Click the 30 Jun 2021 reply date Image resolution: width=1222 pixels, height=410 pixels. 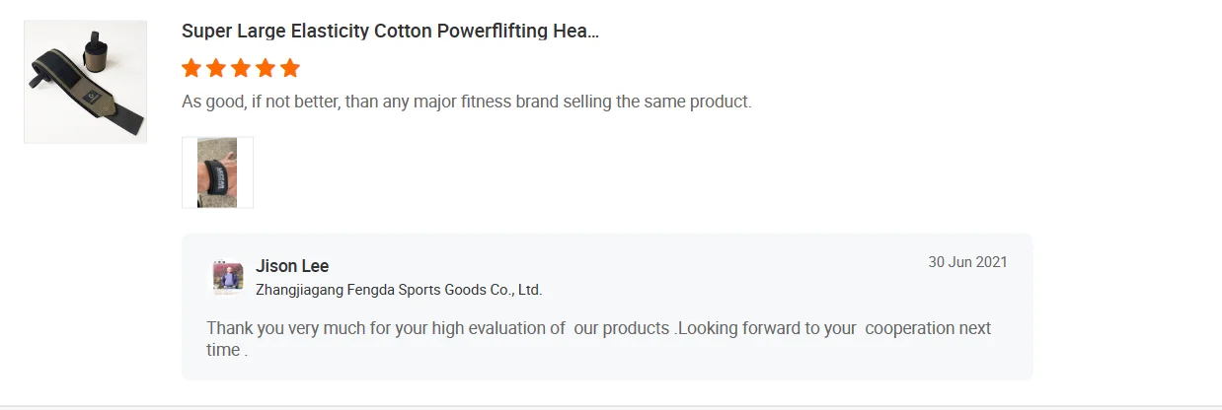tap(967, 262)
